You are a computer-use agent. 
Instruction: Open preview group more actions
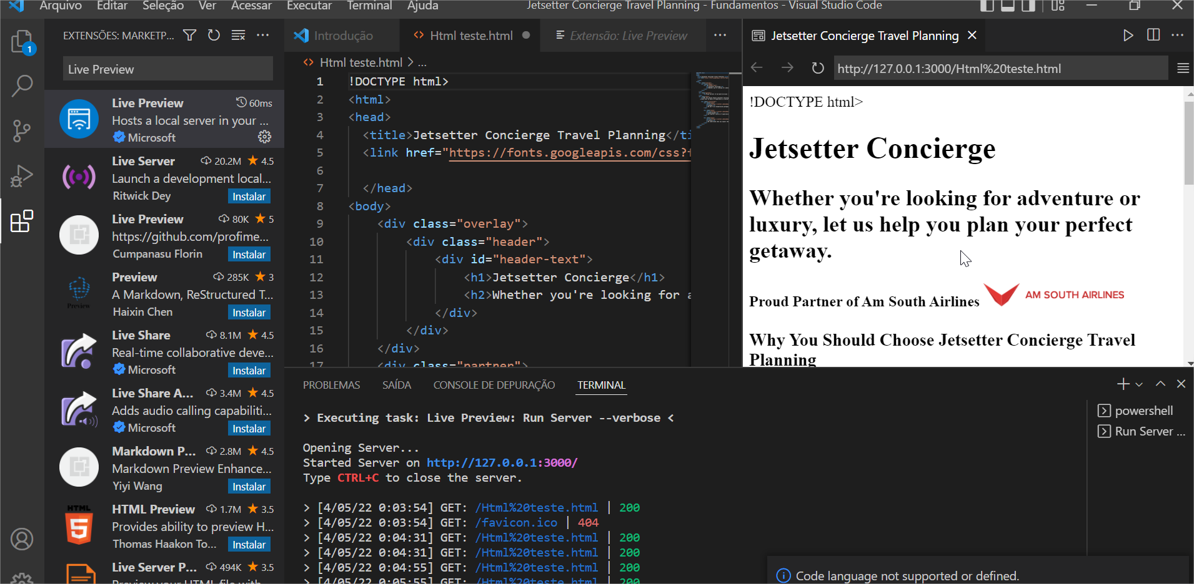click(x=1178, y=36)
